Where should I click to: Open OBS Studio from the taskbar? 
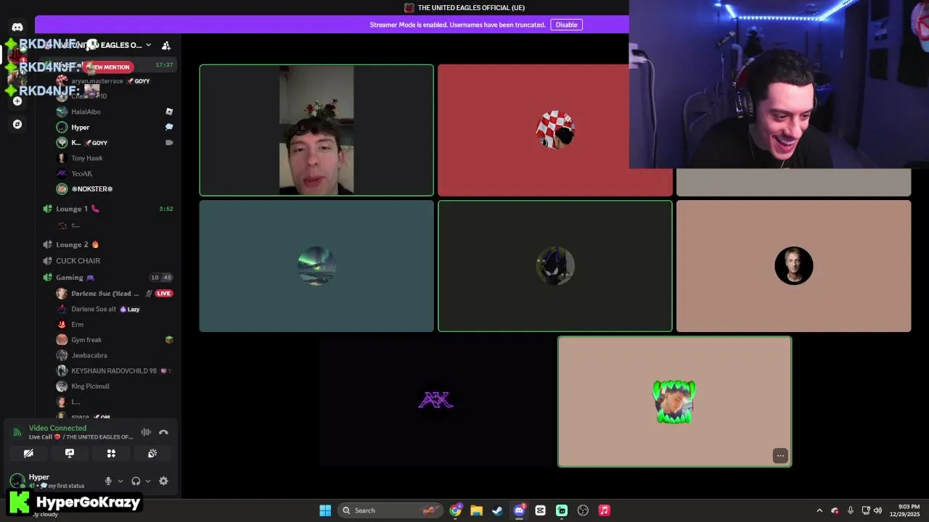point(583,510)
